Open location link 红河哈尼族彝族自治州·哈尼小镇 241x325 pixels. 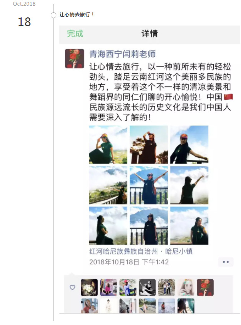(141, 251)
